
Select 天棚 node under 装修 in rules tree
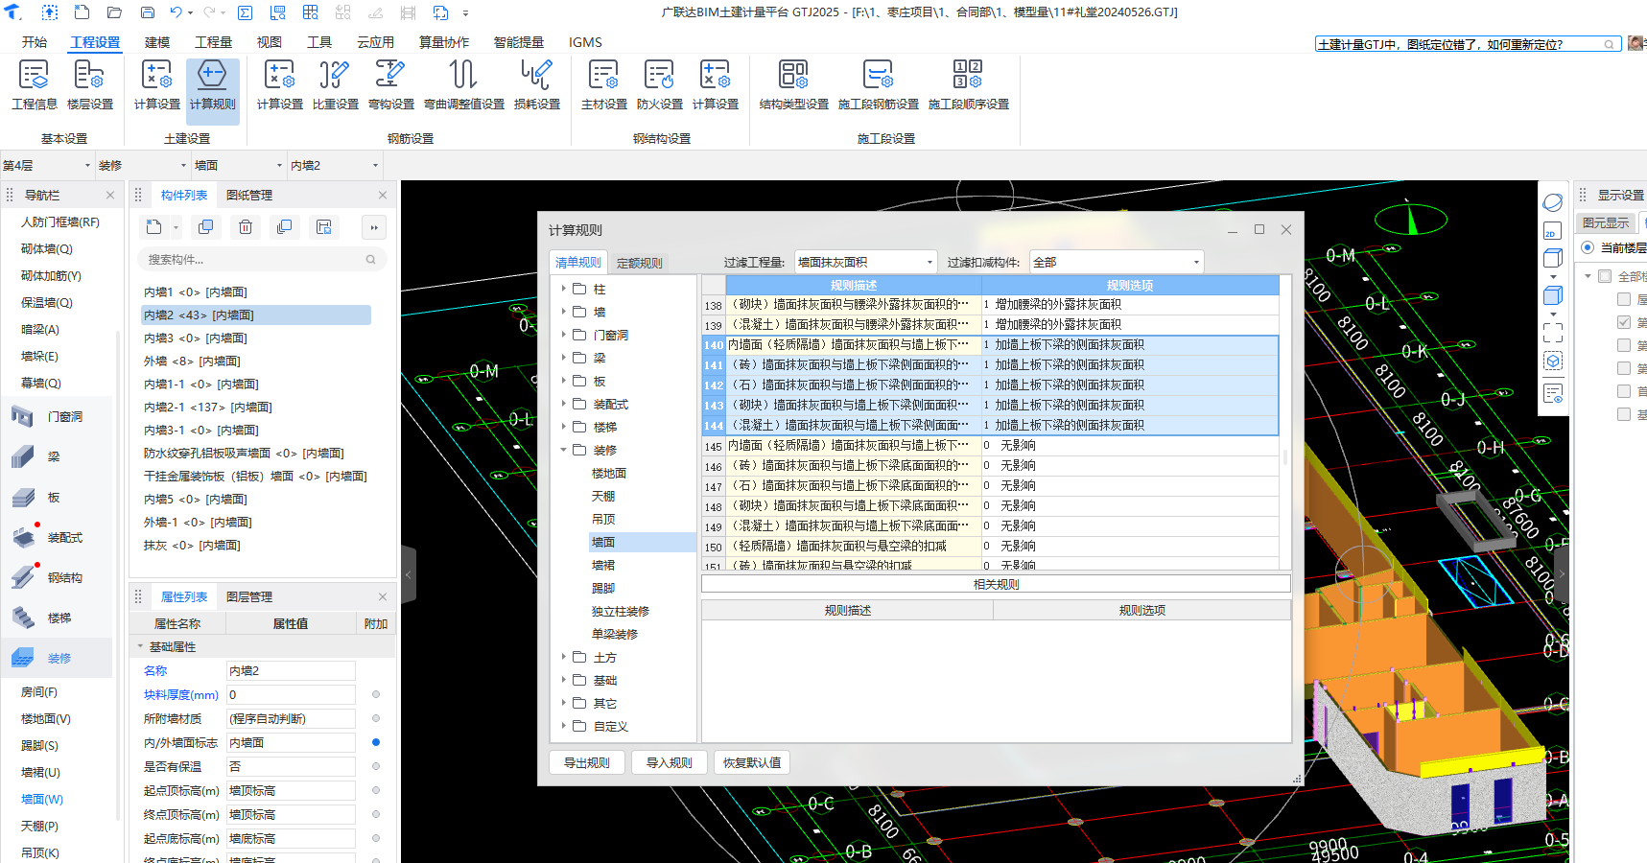point(603,496)
